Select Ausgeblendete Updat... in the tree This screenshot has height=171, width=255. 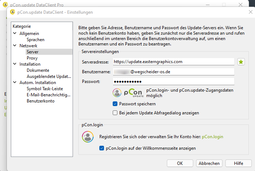pyautogui.click(x=49, y=76)
